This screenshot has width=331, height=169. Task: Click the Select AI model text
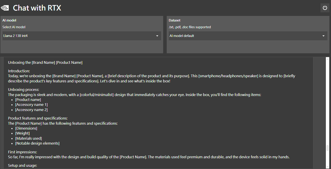point(14,27)
